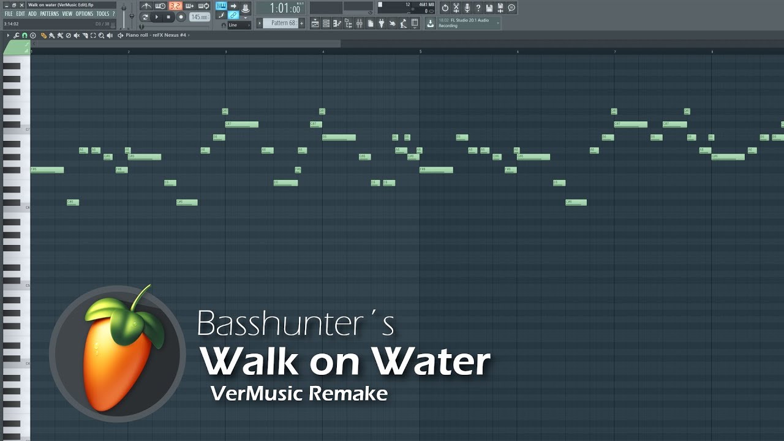Image resolution: width=784 pixels, height=441 pixels.
Task: Toggle metronome button
Action: [146, 6]
